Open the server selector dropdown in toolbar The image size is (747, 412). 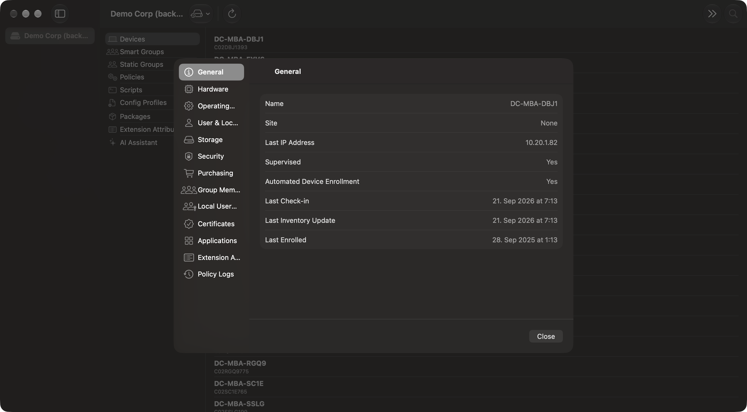click(x=200, y=14)
